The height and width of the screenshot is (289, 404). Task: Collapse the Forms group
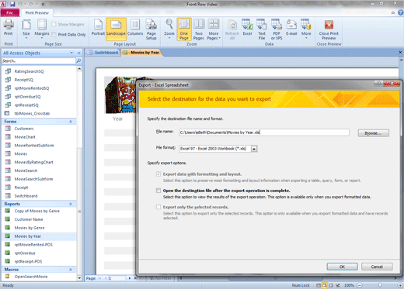tap(71, 122)
